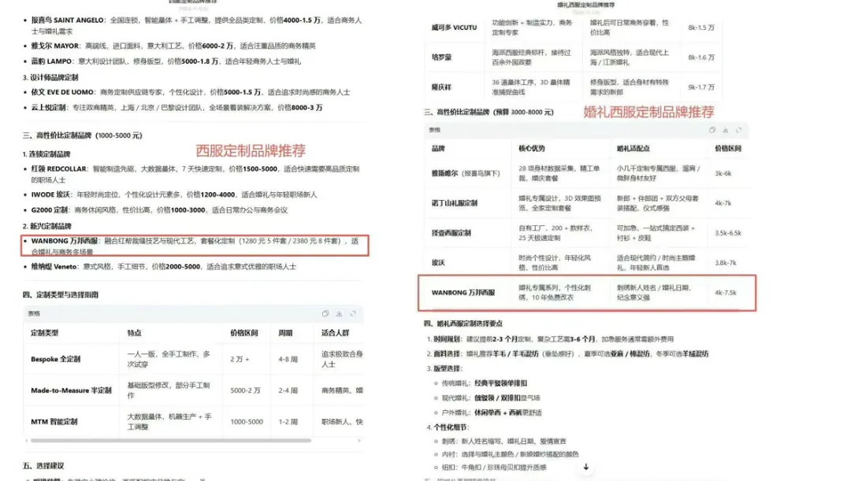The height and width of the screenshot is (481, 851).
Task: Select the 诺丁山礼服定制 row
Action: coord(456,202)
